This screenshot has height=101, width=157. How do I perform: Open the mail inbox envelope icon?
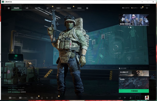tap(142, 8)
